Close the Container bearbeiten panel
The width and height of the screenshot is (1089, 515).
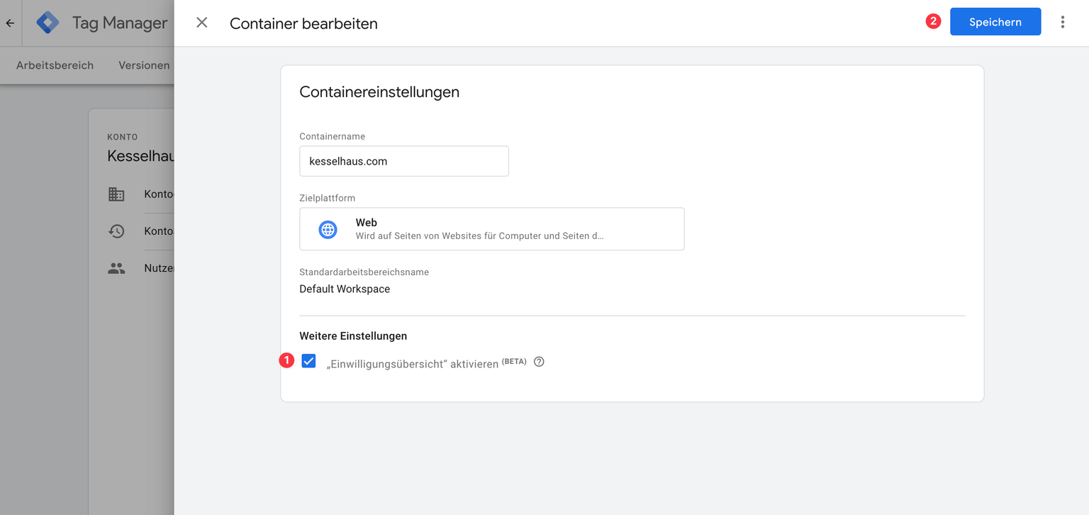click(202, 23)
